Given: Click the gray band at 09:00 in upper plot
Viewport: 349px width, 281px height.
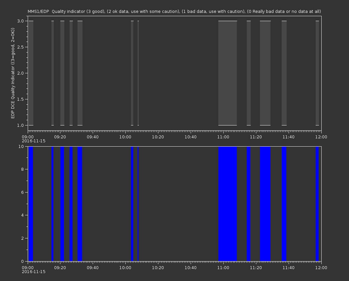Looking at the screenshot, I should (31, 73).
